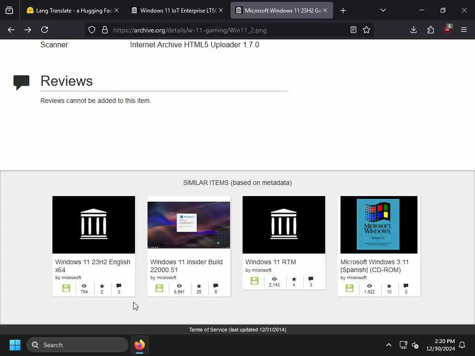Click software disk icon on 23H2 English card
475x356 pixels.
[66, 288]
